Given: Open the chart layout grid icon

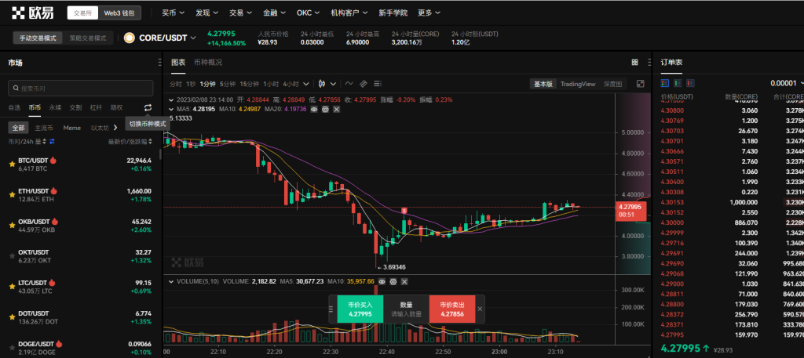Looking at the screenshot, I should [x=634, y=63].
